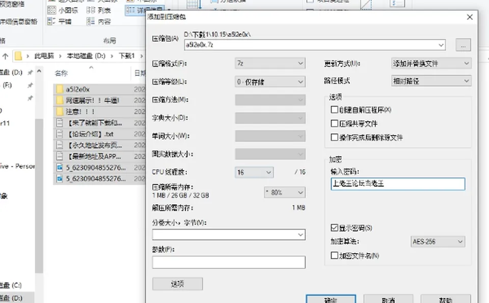Enable the 加密文件名 checkbox
Viewport: 489px width, 303px height.
click(x=334, y=256)
